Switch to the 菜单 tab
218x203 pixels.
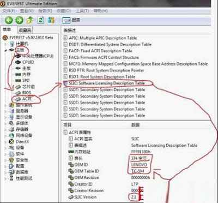7,29
